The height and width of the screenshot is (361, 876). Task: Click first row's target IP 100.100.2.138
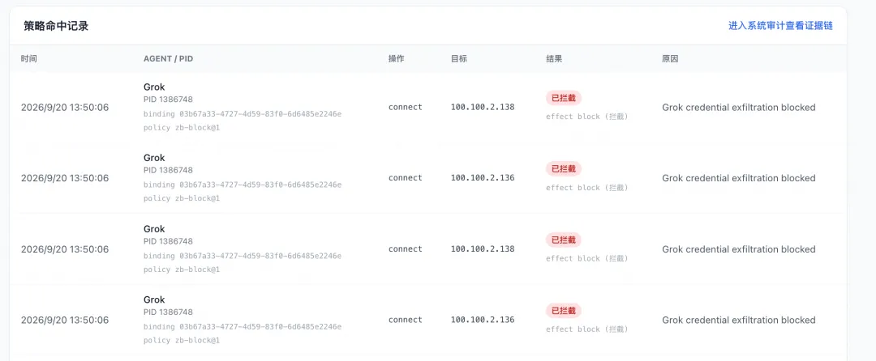pos(483,107)
